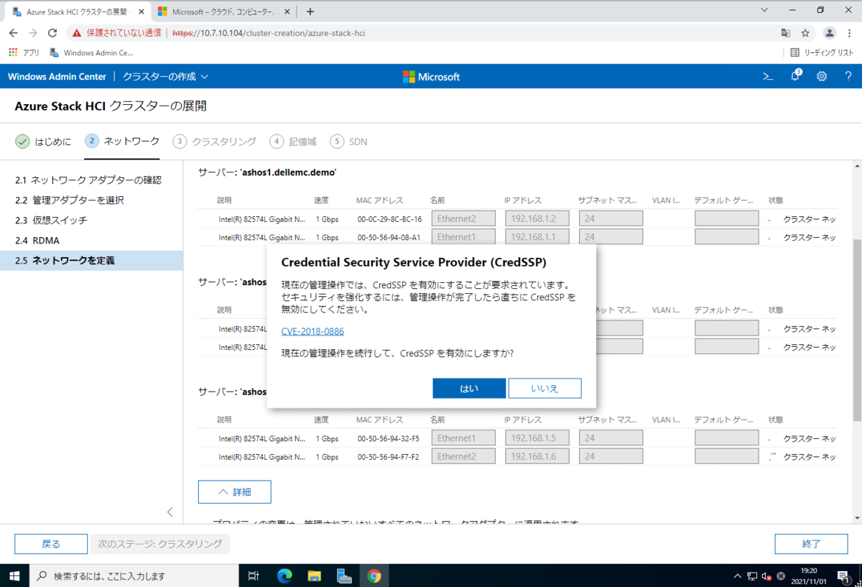Select the 記憶域 step tab
Viewport: 862px width, 587px height.
pos(293,142)
